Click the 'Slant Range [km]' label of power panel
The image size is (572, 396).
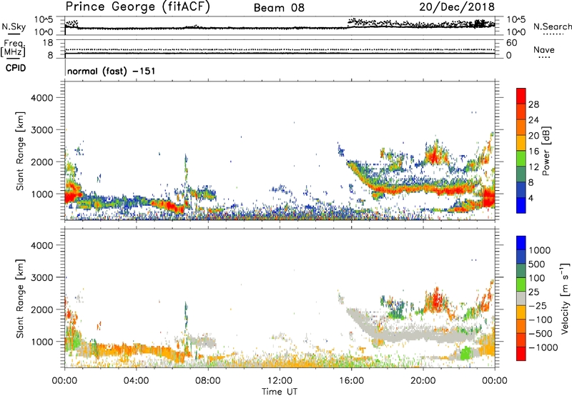coord(20,151)
